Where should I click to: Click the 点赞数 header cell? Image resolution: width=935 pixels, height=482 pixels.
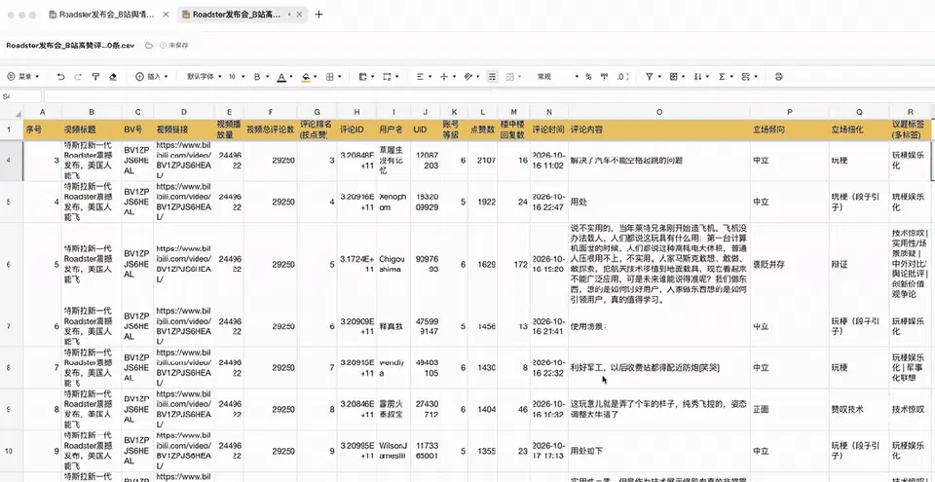coord(482,130)
